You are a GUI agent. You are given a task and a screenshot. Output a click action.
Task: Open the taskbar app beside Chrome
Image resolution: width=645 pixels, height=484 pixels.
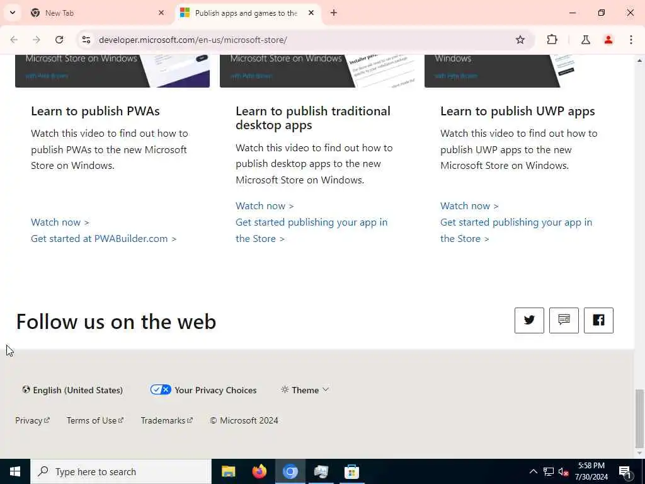click(x=321, y=471)
